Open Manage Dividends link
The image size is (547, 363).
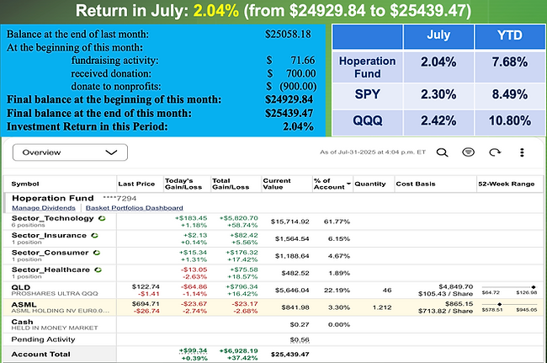[x=44, y=208]
